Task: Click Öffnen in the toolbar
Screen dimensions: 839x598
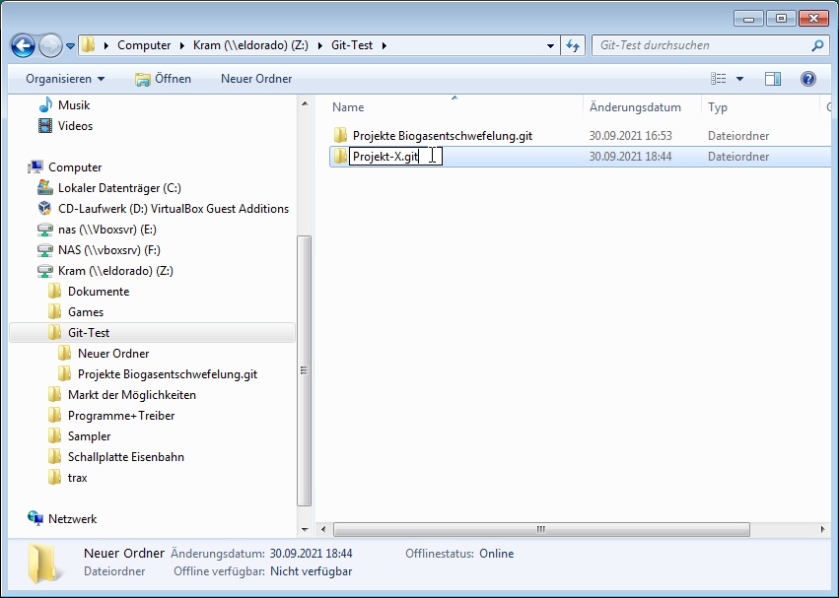Action: [x=164, y=79]
